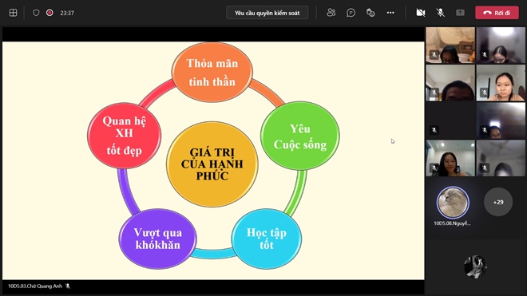Click the 'Học tập tốt' blue circle

click(x=267, y=239)
